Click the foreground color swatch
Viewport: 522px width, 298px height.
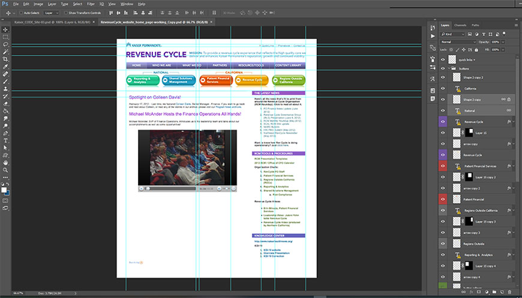(x=4, y=190)
